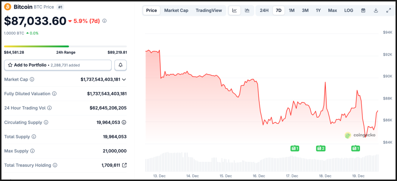The height and width of the screenshot is (181, 397).
Task: Open the TradingView tab
Action: click(209, 11)
